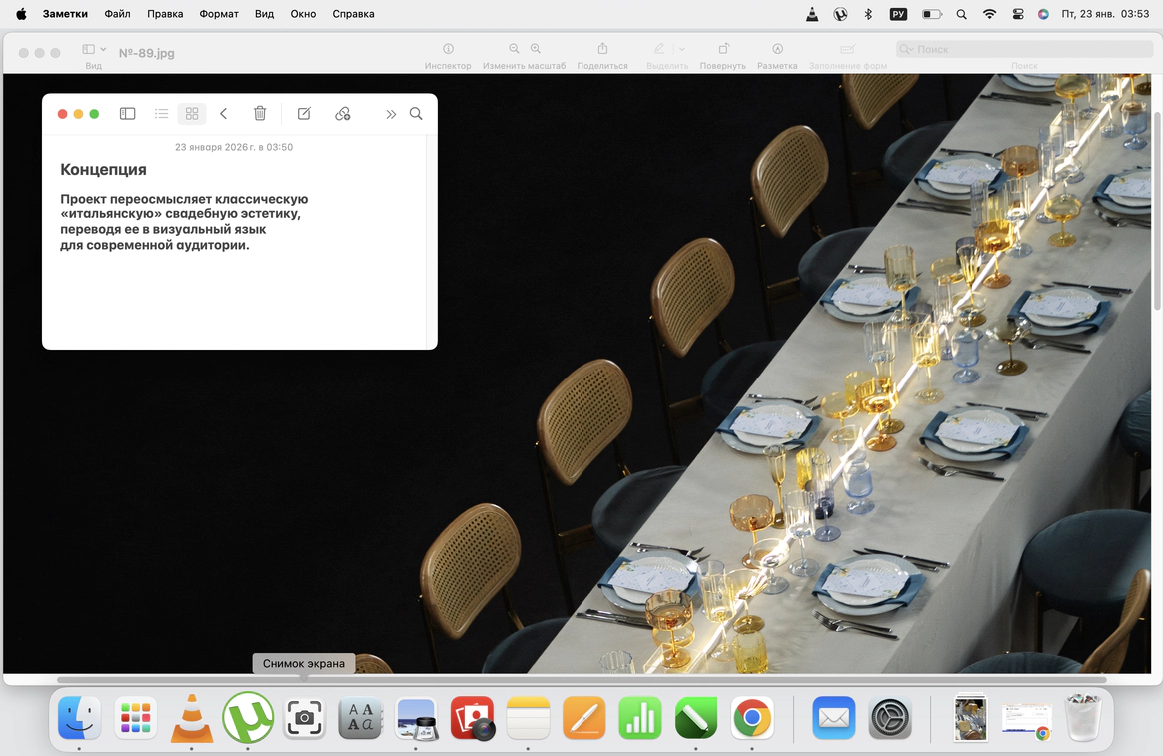Click the link icon in Notes toolbar
This screenshot has height=756, width=1163.
click(343, 114)
